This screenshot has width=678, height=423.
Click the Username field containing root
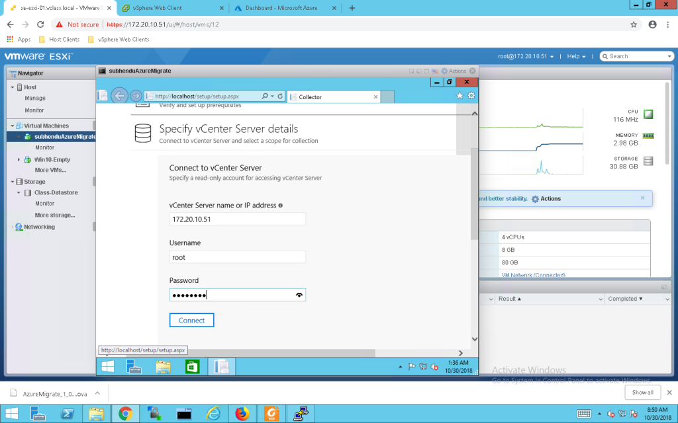pyautogui.click(x=238, y=257)
